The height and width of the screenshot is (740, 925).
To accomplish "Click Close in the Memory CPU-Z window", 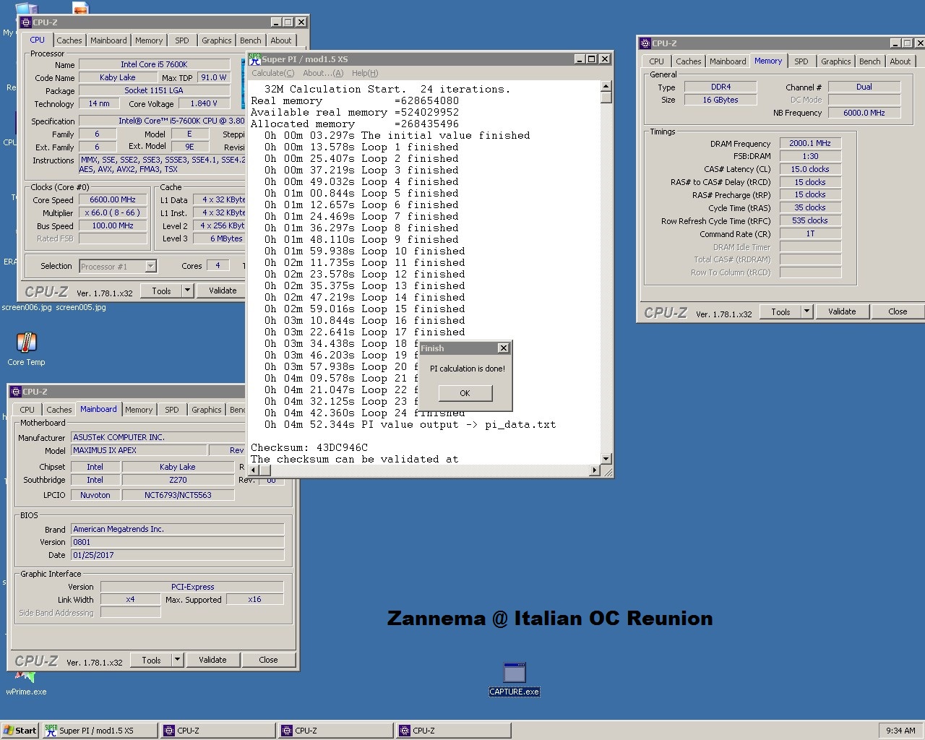I will point(898,311).
